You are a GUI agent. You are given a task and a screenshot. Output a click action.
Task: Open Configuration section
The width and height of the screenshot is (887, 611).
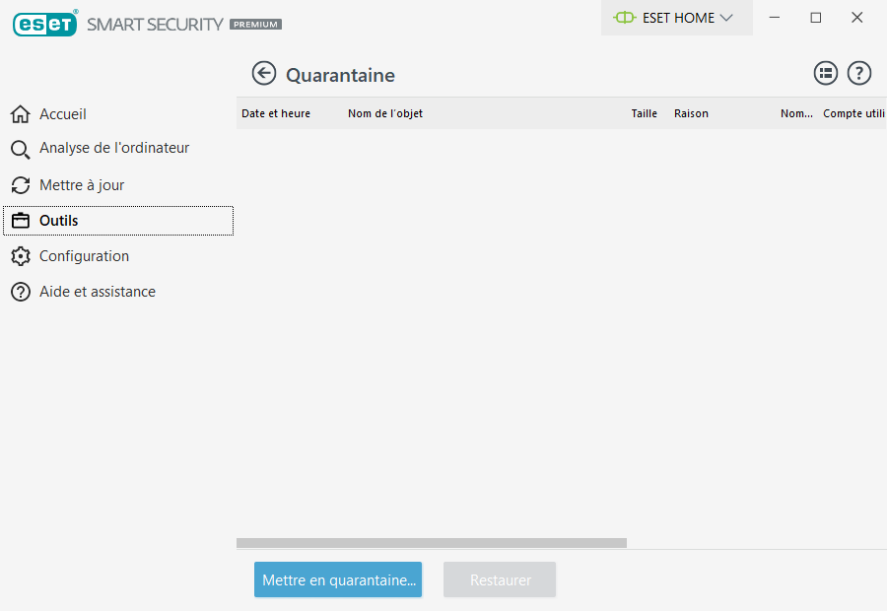pyautogui.click(x=84, y=256)
